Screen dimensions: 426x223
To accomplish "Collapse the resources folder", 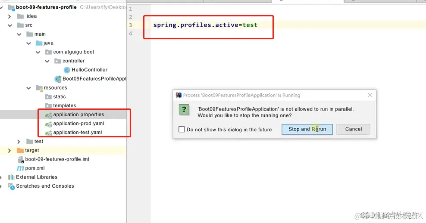I will (x=28, y=88).
